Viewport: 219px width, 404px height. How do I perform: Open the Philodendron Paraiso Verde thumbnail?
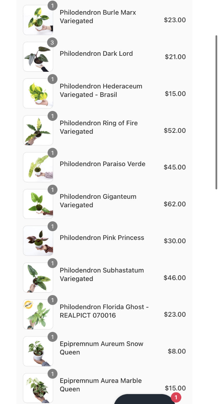point(38,167)
